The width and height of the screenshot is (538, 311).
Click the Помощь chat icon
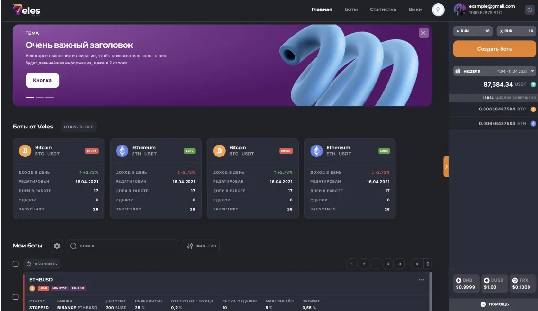pos(483,304)
